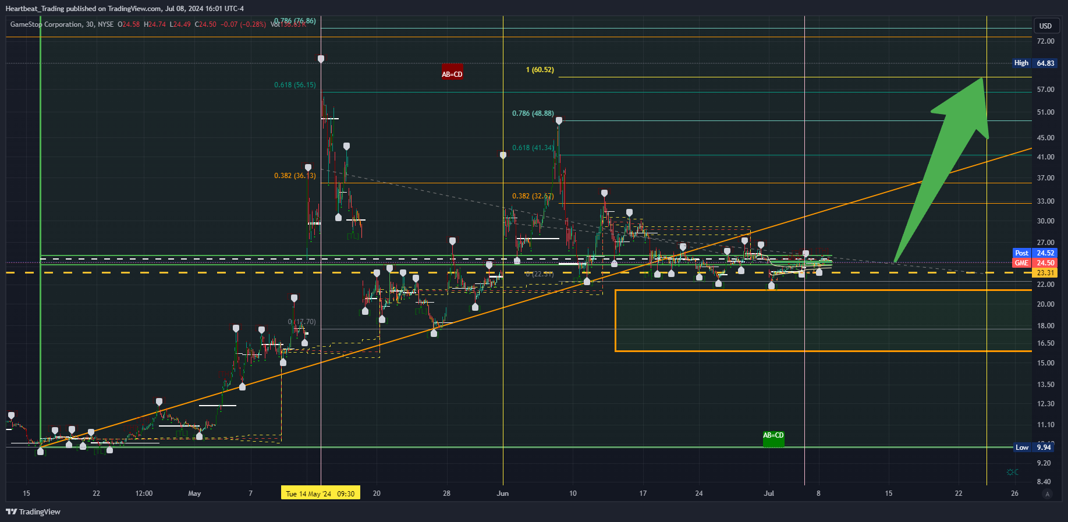Click the 30.00 price axis label
Viewport: 1068px width, 522px height.
[1045, 221]
